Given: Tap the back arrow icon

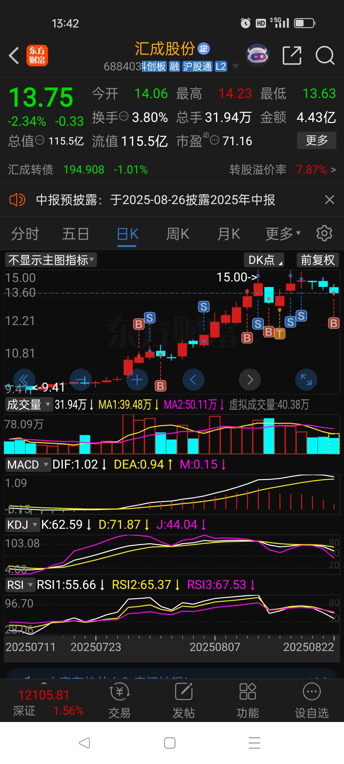Looking at the screenshot, I should tap(14, 56).
